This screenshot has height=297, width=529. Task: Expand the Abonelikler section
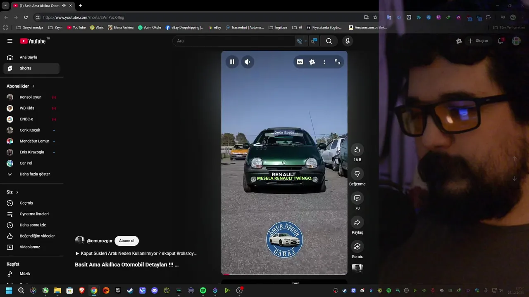pyautogui.click(x=21, y=86)
